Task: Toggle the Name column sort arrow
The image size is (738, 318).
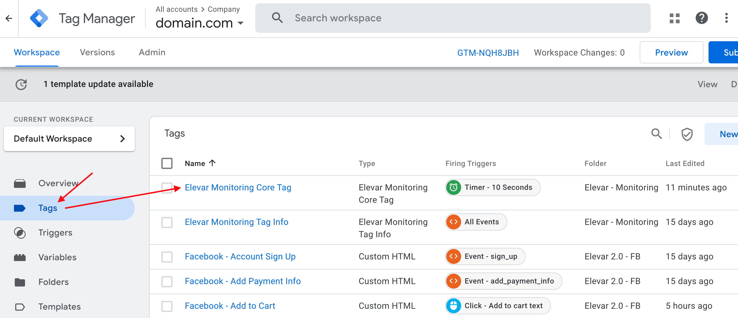Action: click(x=212, y=163)
